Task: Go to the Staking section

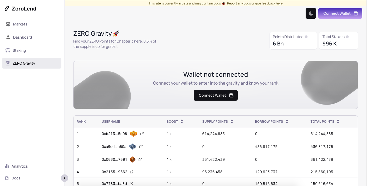Action: point(19,50)
